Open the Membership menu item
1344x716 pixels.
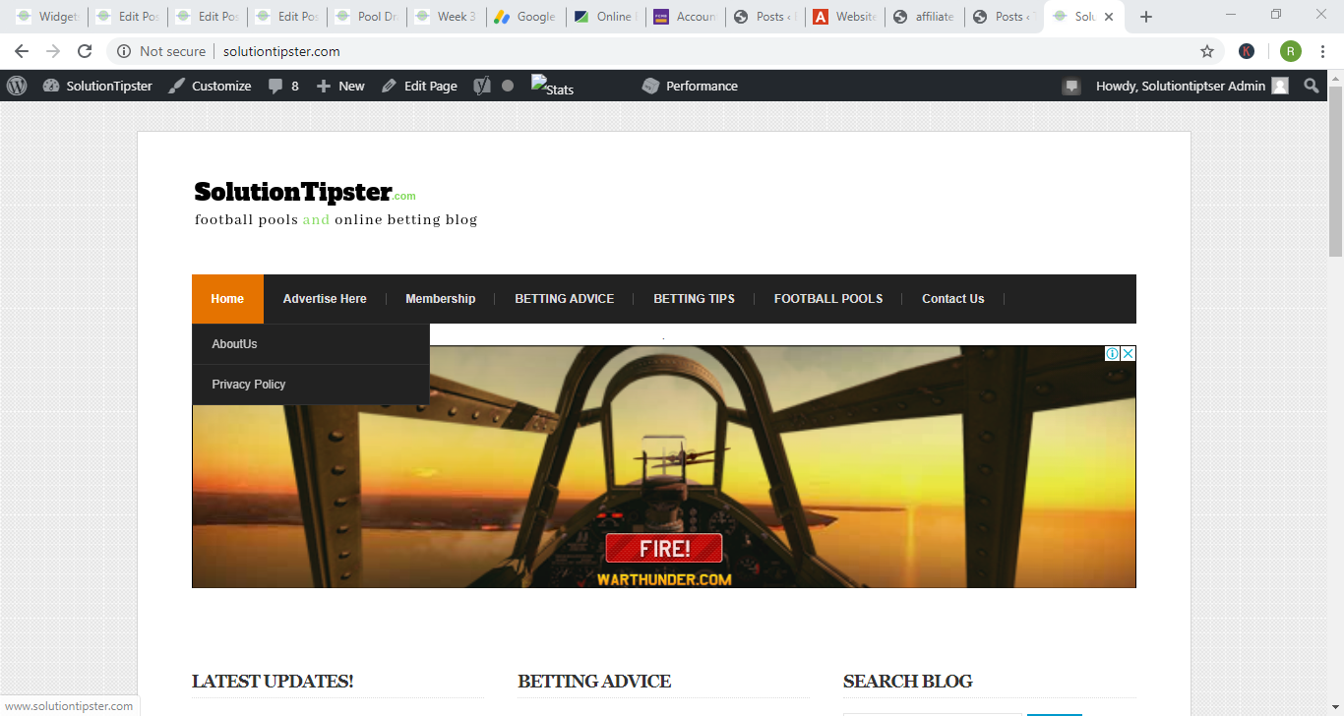[x=441, y=299]
